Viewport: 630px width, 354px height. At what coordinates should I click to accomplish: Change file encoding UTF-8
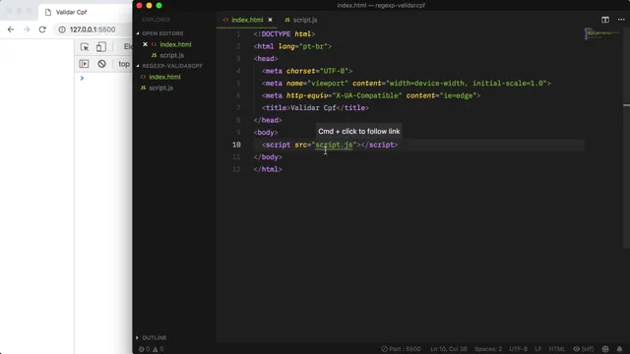pyautogui.click(x=519, y=349)
